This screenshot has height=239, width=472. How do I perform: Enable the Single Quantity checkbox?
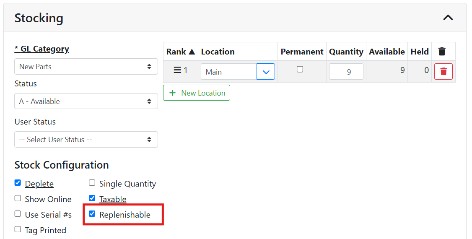pos(92,183)
